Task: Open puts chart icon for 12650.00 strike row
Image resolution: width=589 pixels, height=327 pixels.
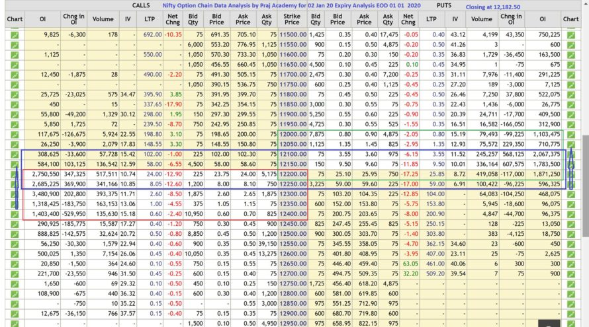Action: pos(571,264)
